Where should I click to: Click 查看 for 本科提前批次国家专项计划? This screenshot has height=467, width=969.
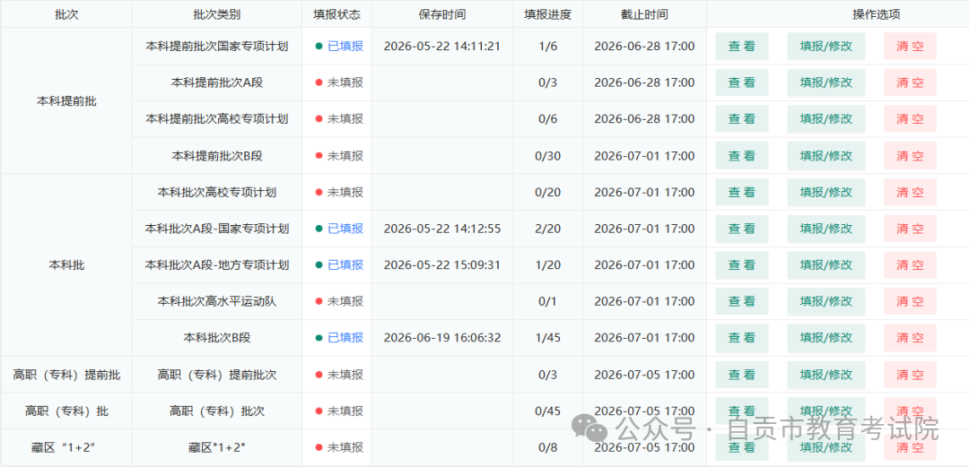[742, 47]
